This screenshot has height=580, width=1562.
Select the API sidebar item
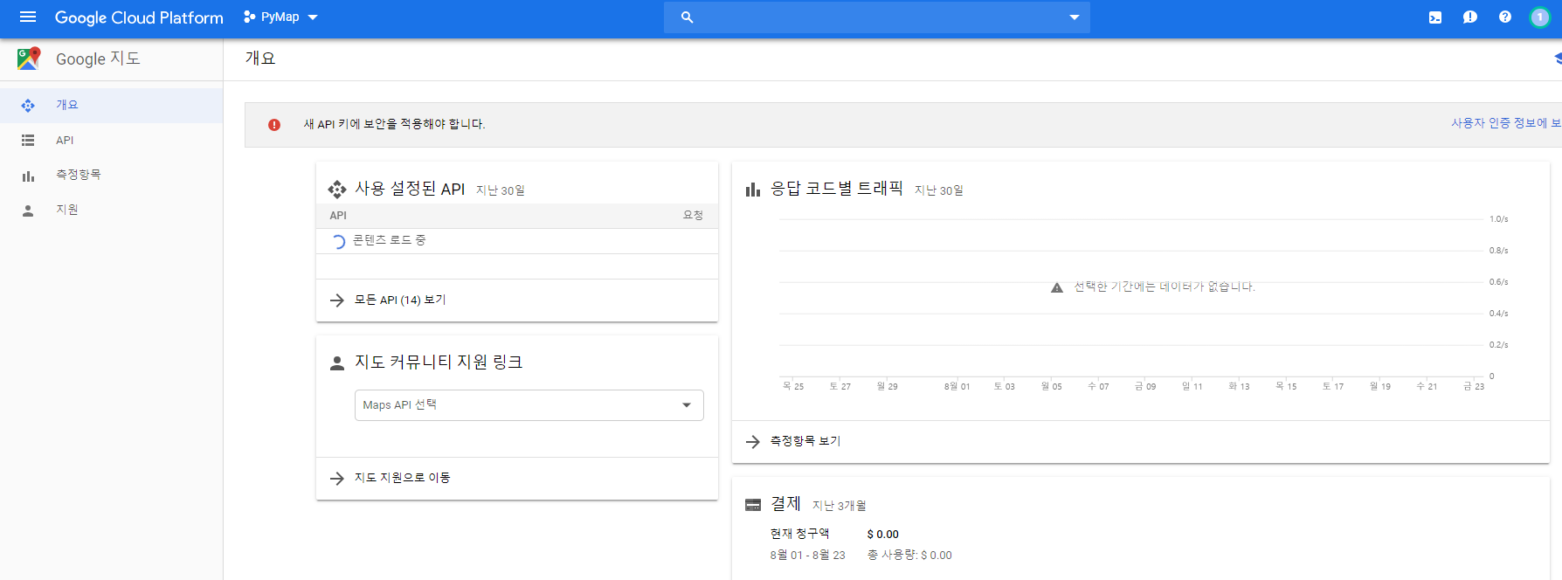tap(111, 140)
